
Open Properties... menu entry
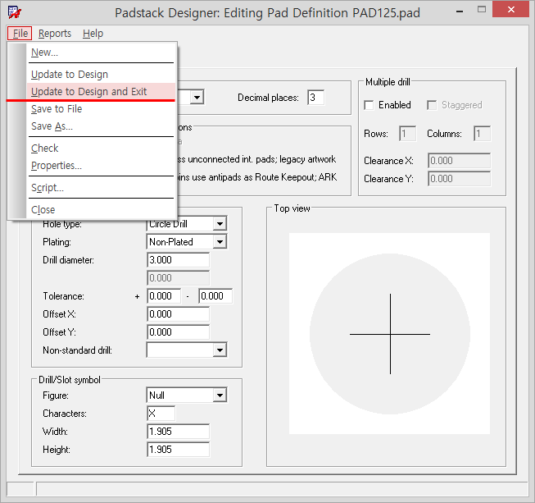pyautogui.click(x=101, y=166)
